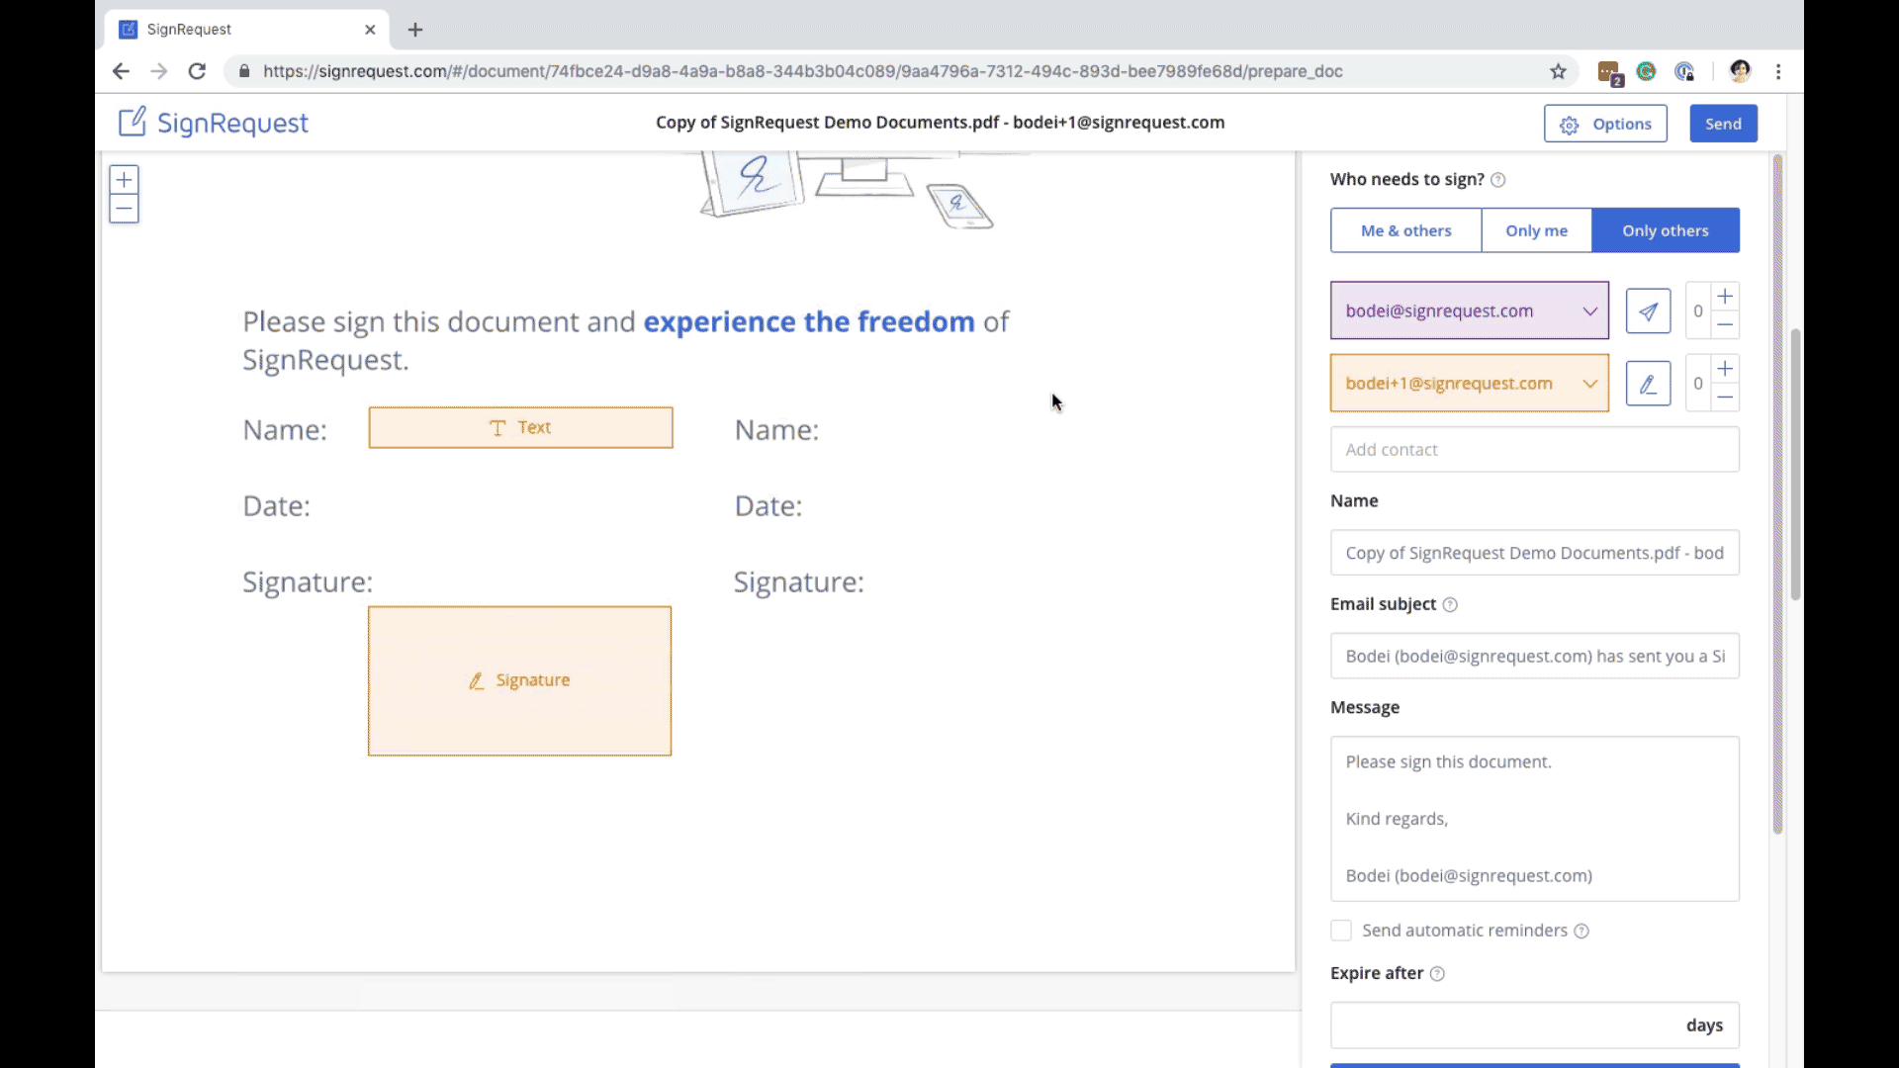1899x1068 pixels.
Task: Decrease order number for bodei@signrequest.com
Action: tap(1725, 324)
